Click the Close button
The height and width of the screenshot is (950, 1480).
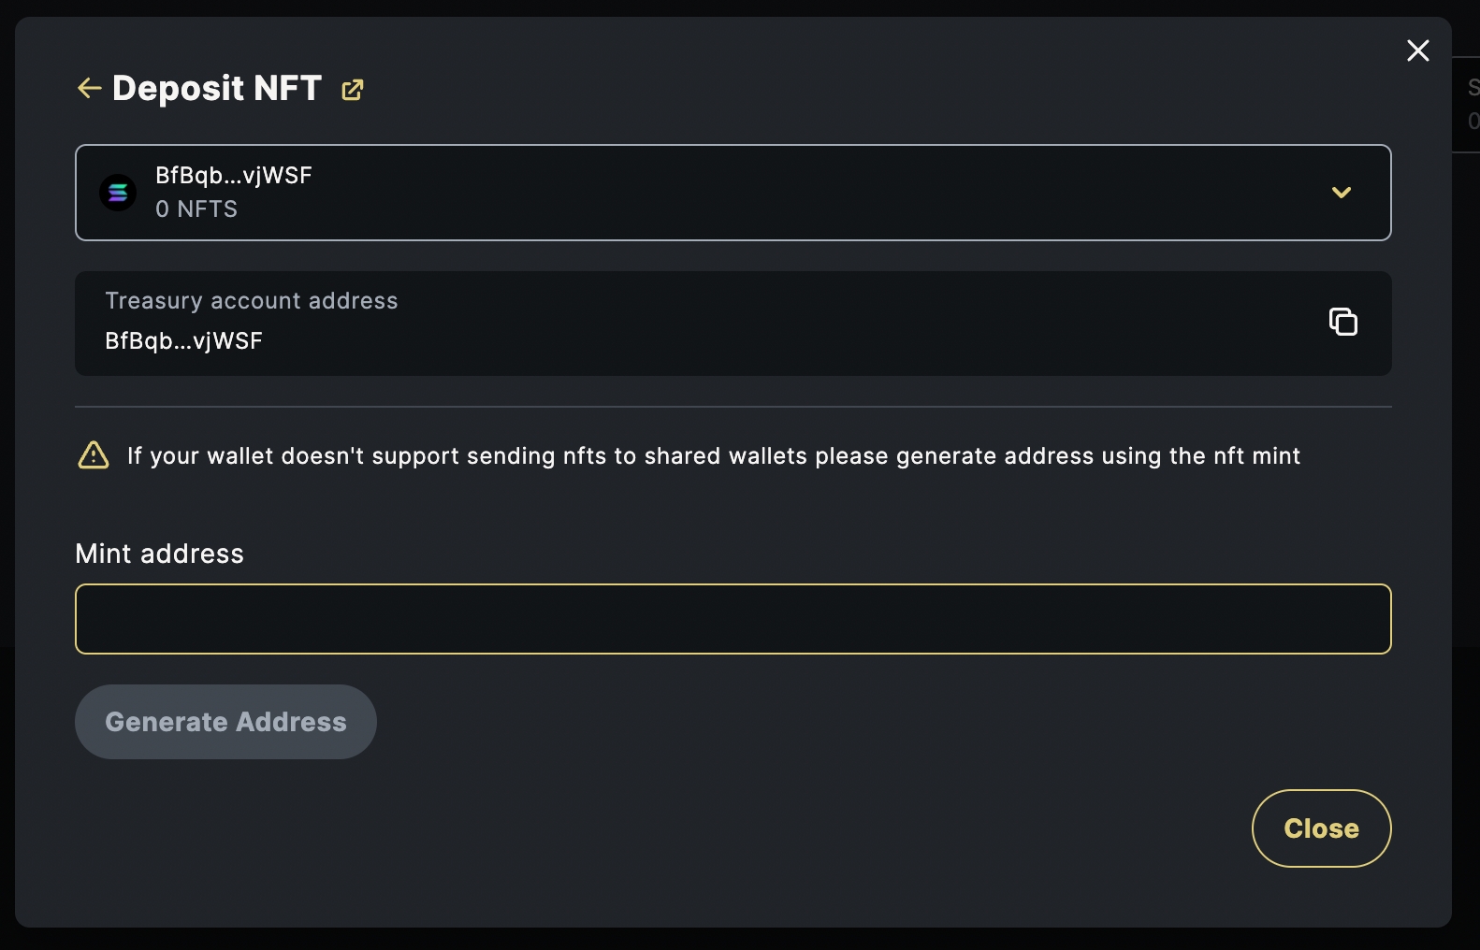pyautogui.click(x=1320, y=828)
